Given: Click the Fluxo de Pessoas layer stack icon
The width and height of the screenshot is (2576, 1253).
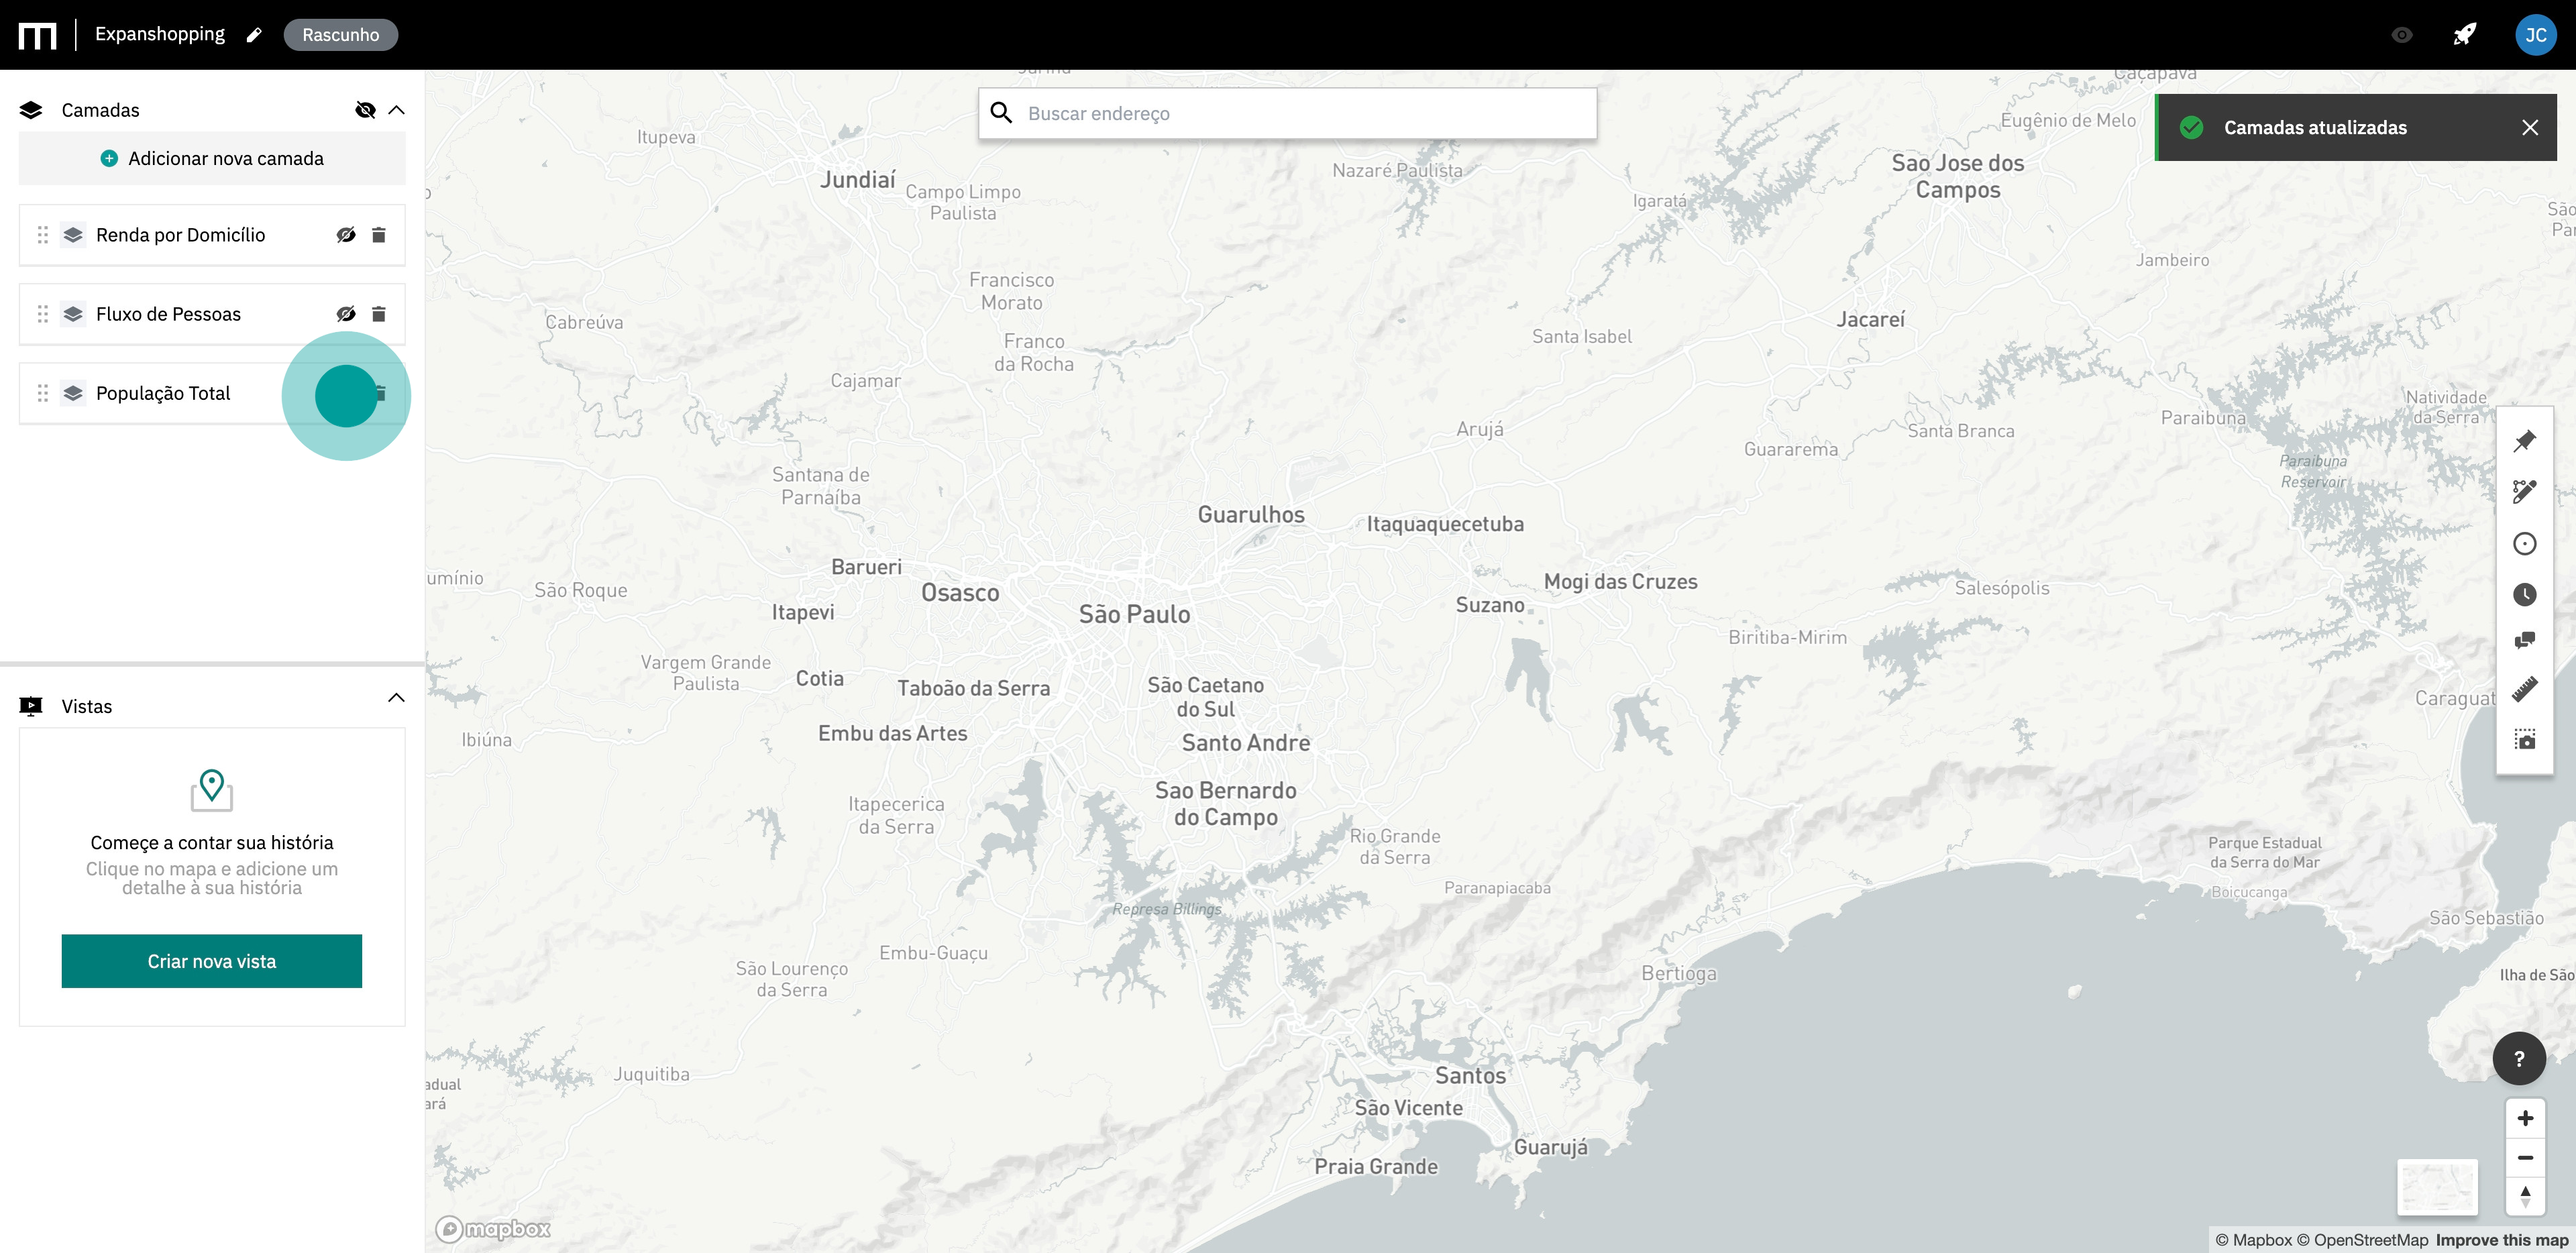Looking at the screenshot, I should (x=73, y=314).
